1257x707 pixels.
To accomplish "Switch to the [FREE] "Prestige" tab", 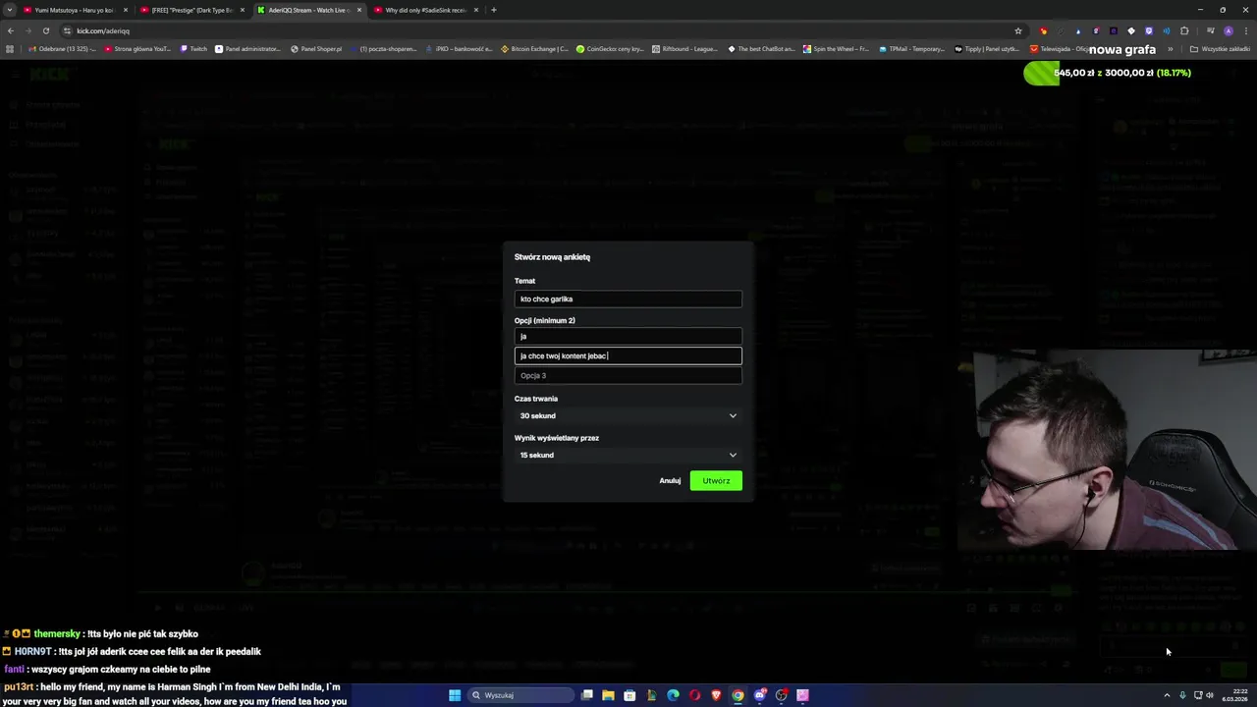I will point(191,10).
